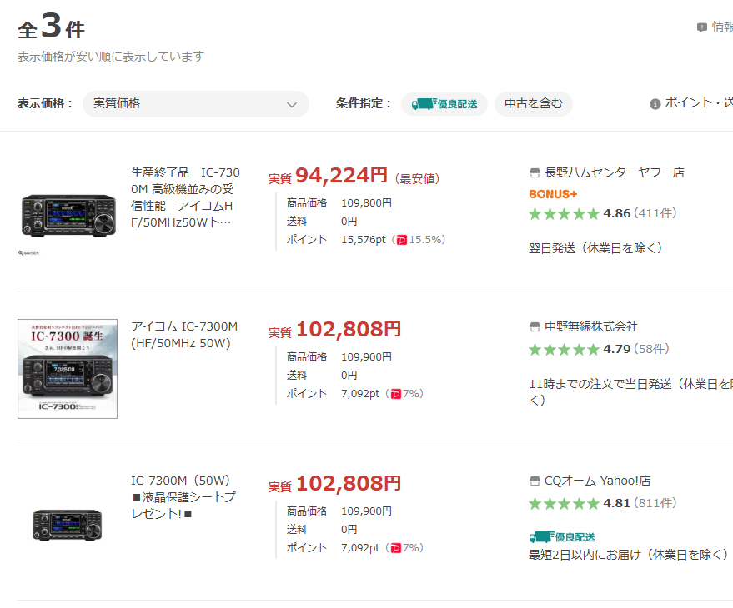Click 11時までの注文で当日発送 shipping text

(630, 391)
